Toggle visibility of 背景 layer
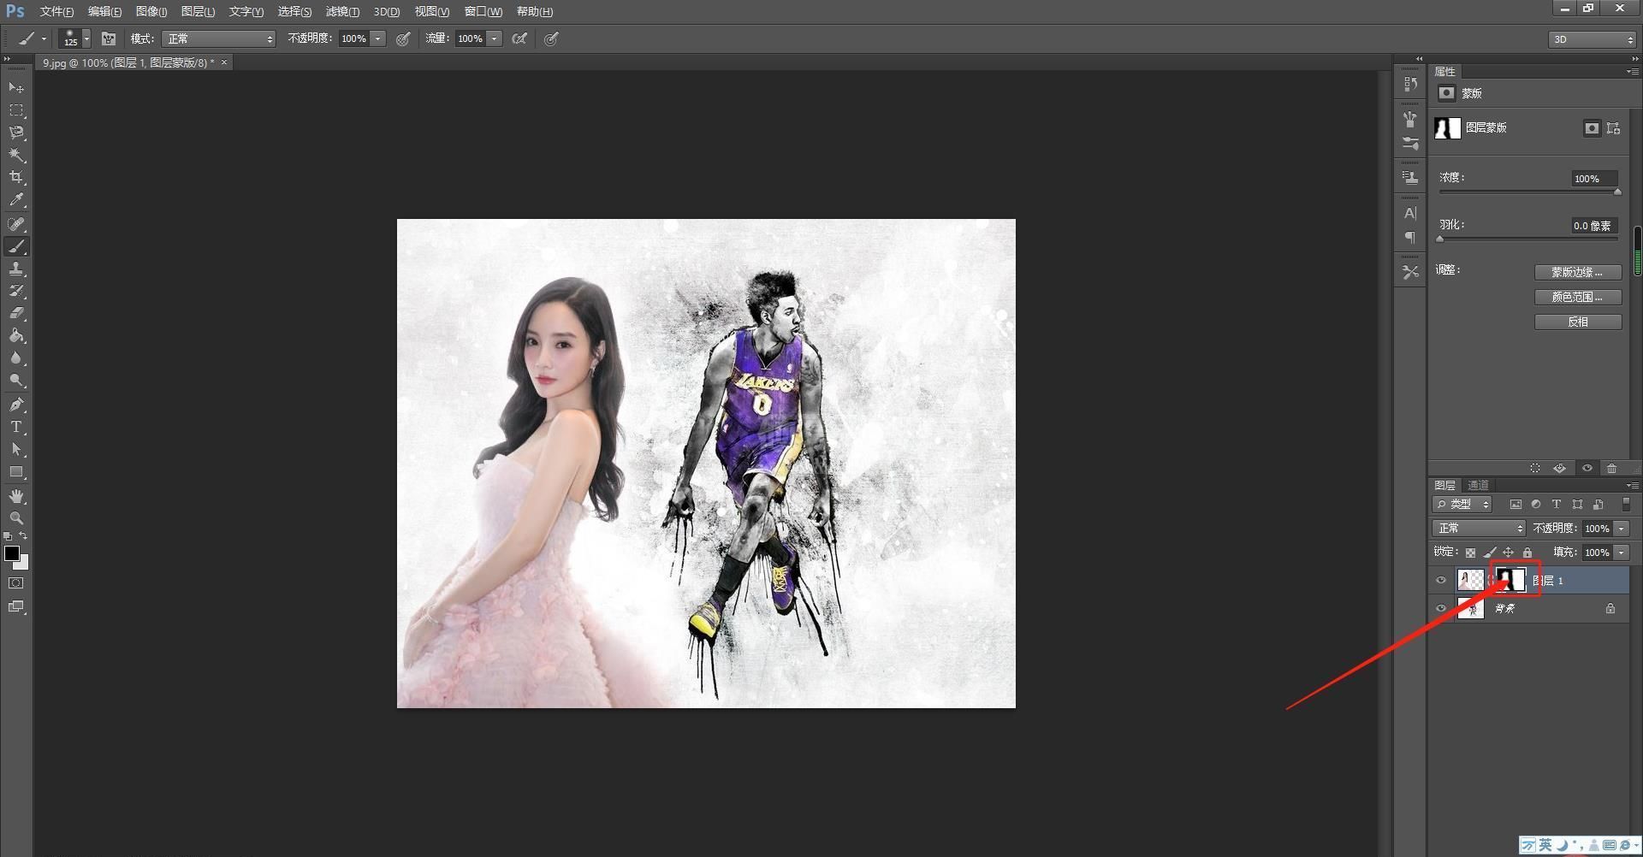1643x857 pixels. coord(1441,609)
